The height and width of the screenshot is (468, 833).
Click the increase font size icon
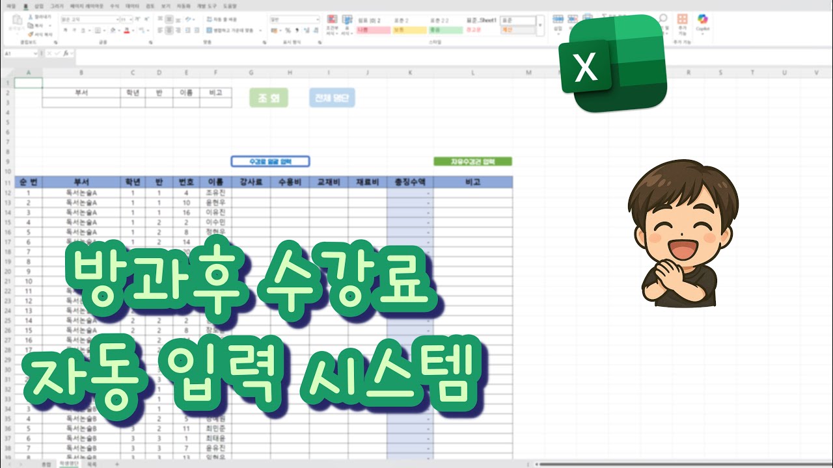click(x=137, y=19)
